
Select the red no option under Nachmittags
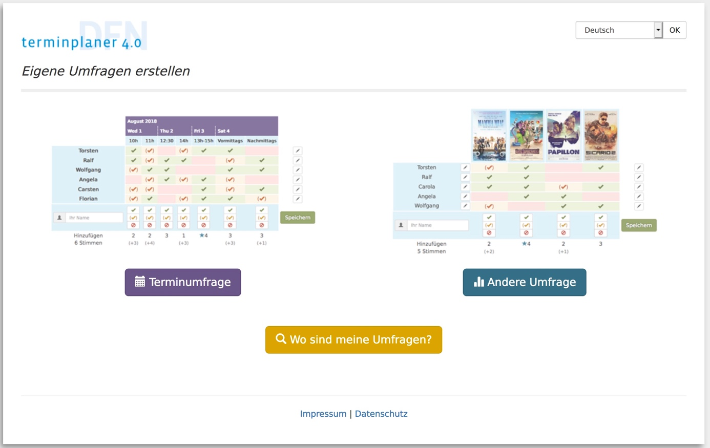click(262, 225)
